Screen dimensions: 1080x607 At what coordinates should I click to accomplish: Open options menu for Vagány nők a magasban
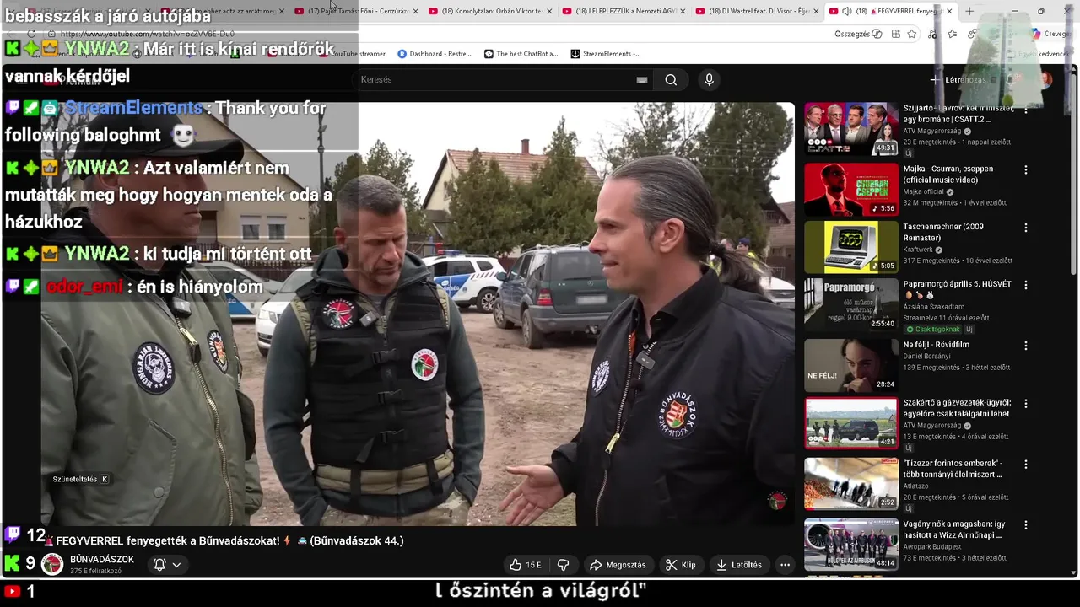(x=1026, y=524)
